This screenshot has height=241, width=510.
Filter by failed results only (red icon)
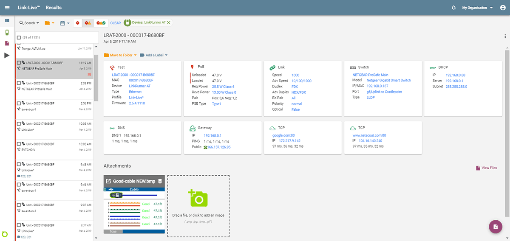point(78,23)
